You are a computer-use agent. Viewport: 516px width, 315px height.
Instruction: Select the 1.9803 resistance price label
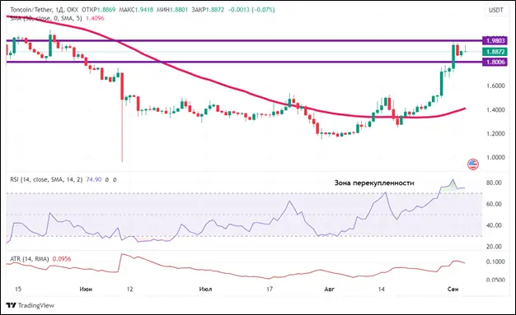click(x=495, y=41)
